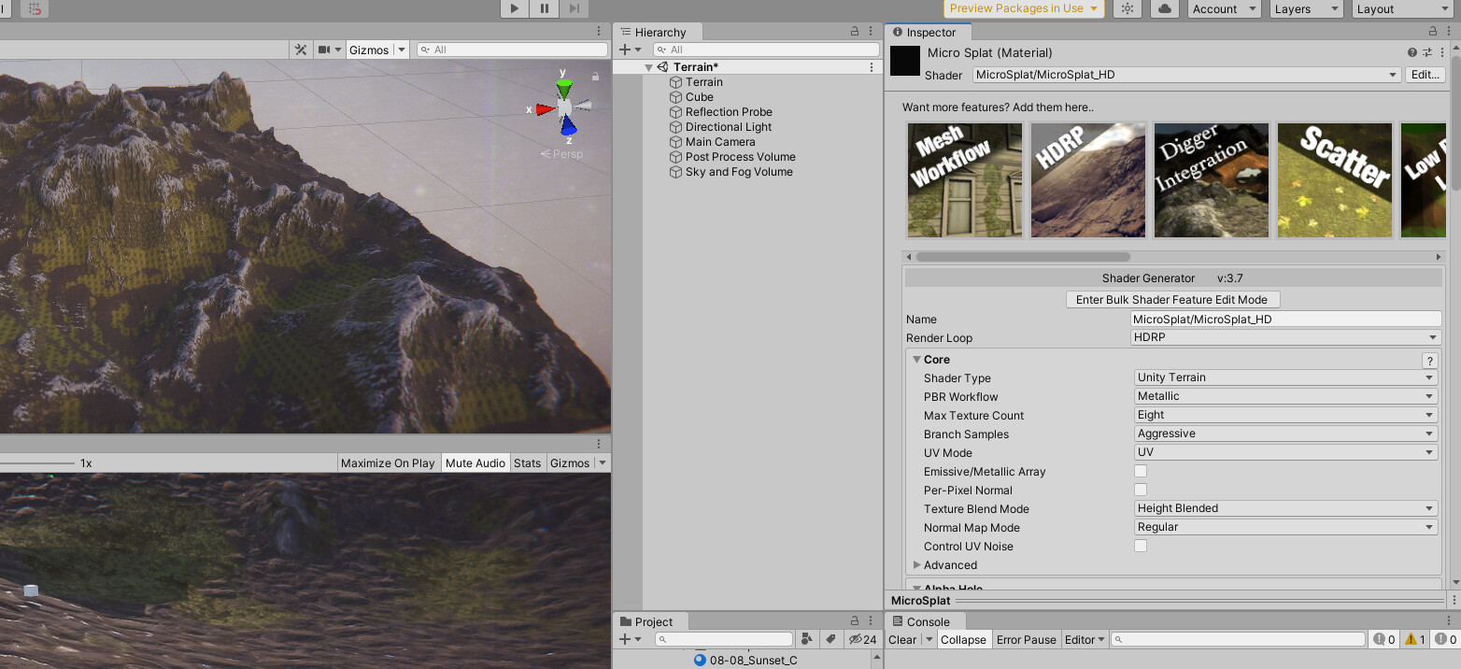Click the warning count icon in the Console
This screenshot has height=669, width=1461.
tap(1413, 639)
